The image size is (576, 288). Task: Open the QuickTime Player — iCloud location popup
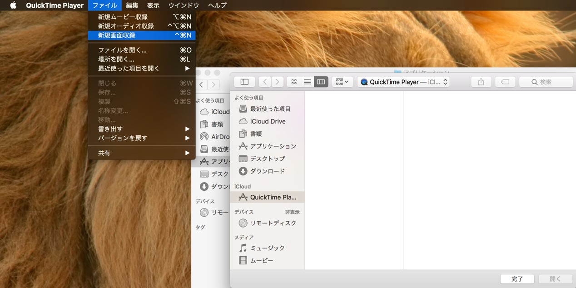403,82
